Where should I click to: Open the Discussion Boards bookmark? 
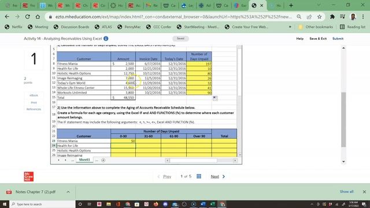(x=72, y=27)
